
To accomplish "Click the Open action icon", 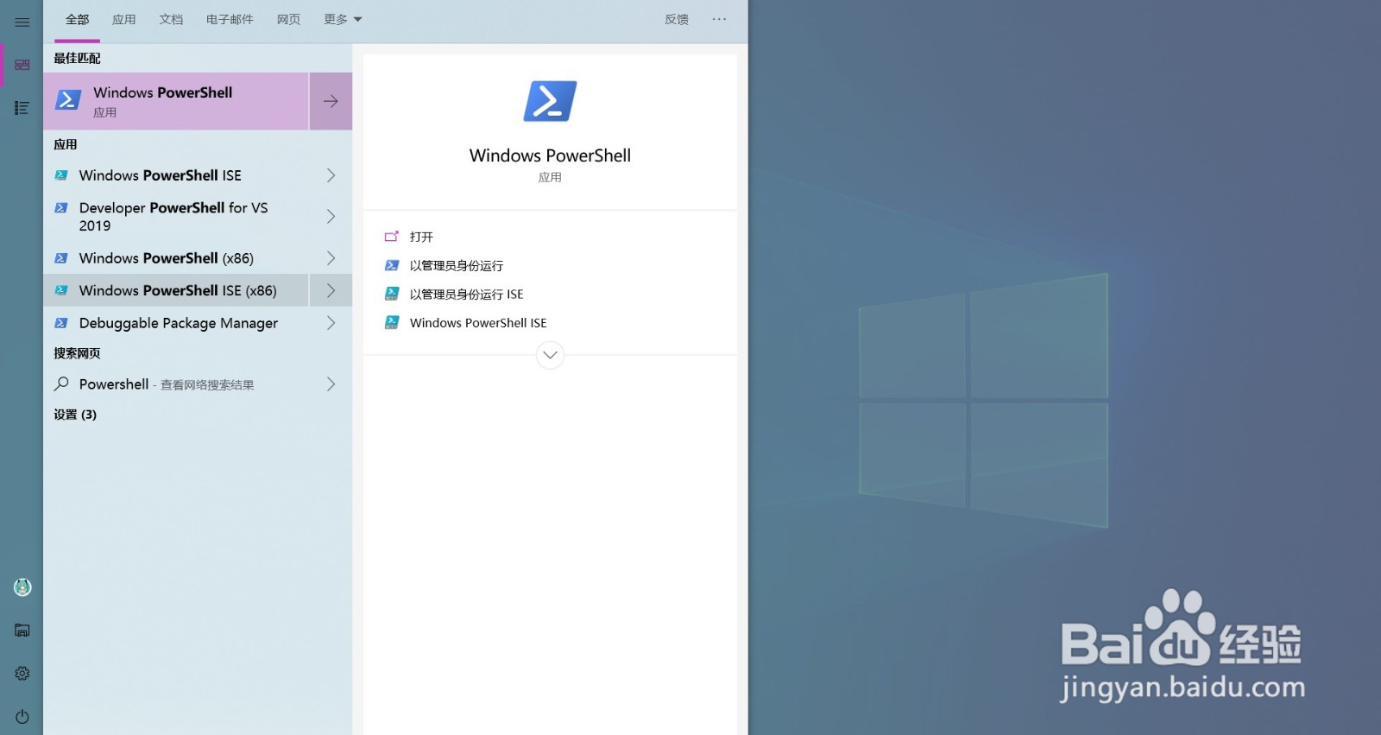I will click(392, 236).
